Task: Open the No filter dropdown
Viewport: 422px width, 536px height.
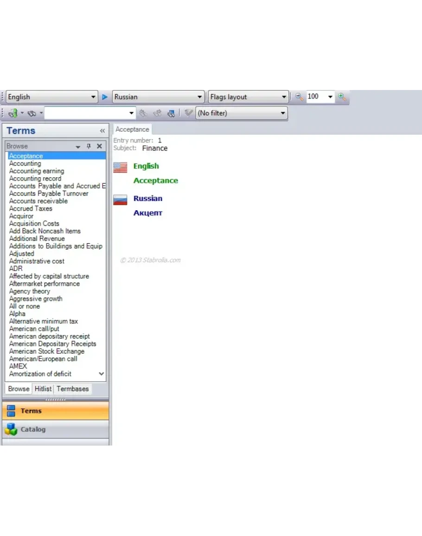Action: click(x=283, y=113)
